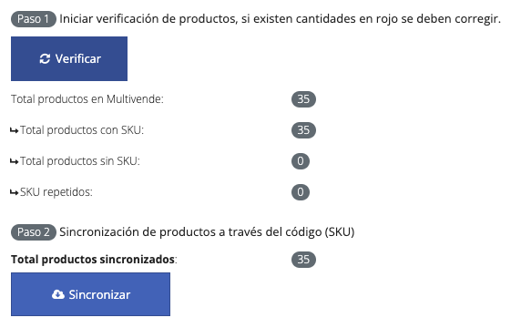The width and height of the screenshot is (521, 328).
Task: Click the SKU repetidos label text
Action: [56, 191]
